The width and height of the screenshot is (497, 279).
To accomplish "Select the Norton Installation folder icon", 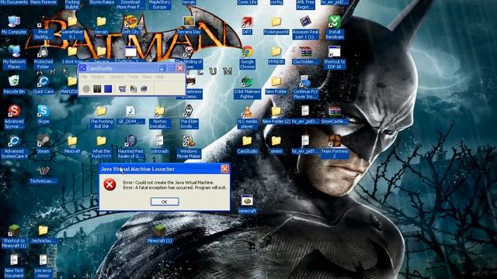I will [160, 117].
